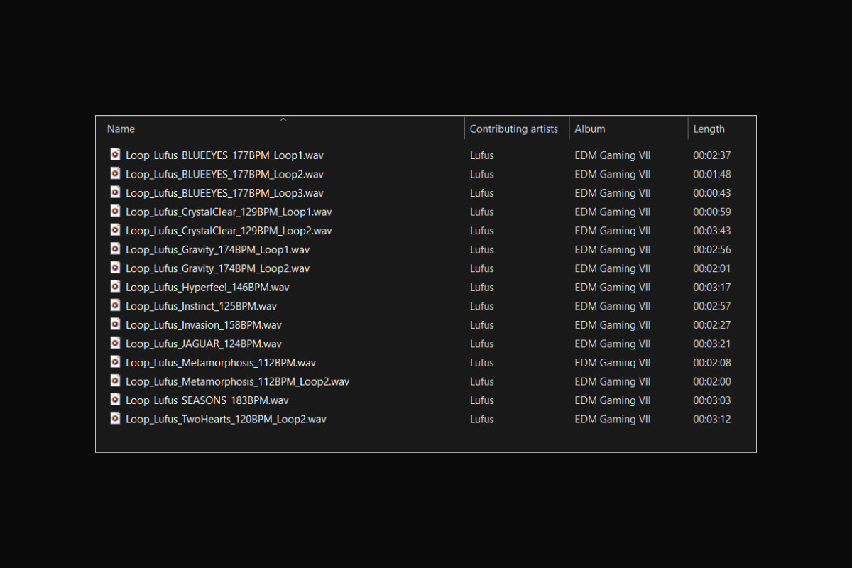This screenshot has width=852, height=568.
Task: Select the Instinct_125BPM.wav audio icon
Action: point(115,305)
